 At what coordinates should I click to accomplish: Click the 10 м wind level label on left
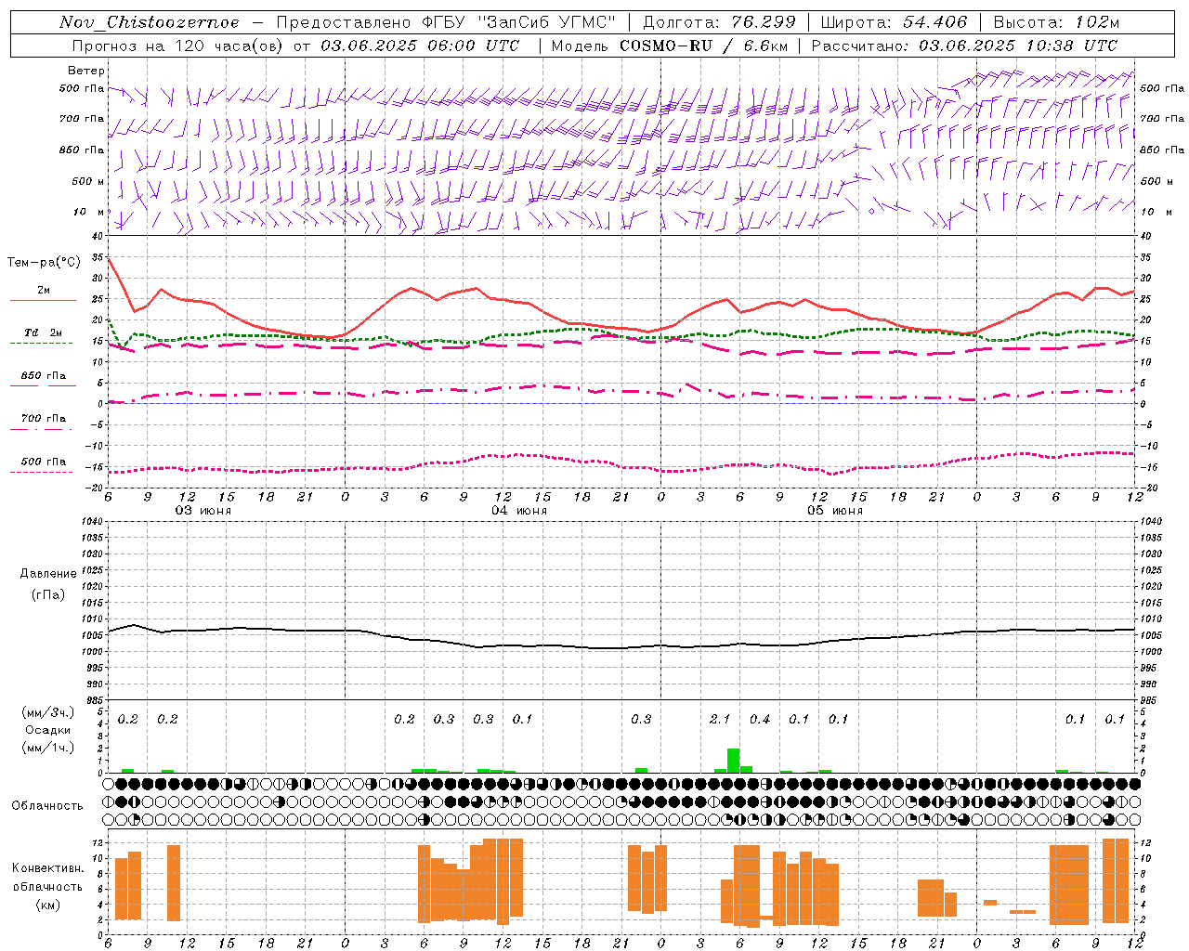click(87, 212)
